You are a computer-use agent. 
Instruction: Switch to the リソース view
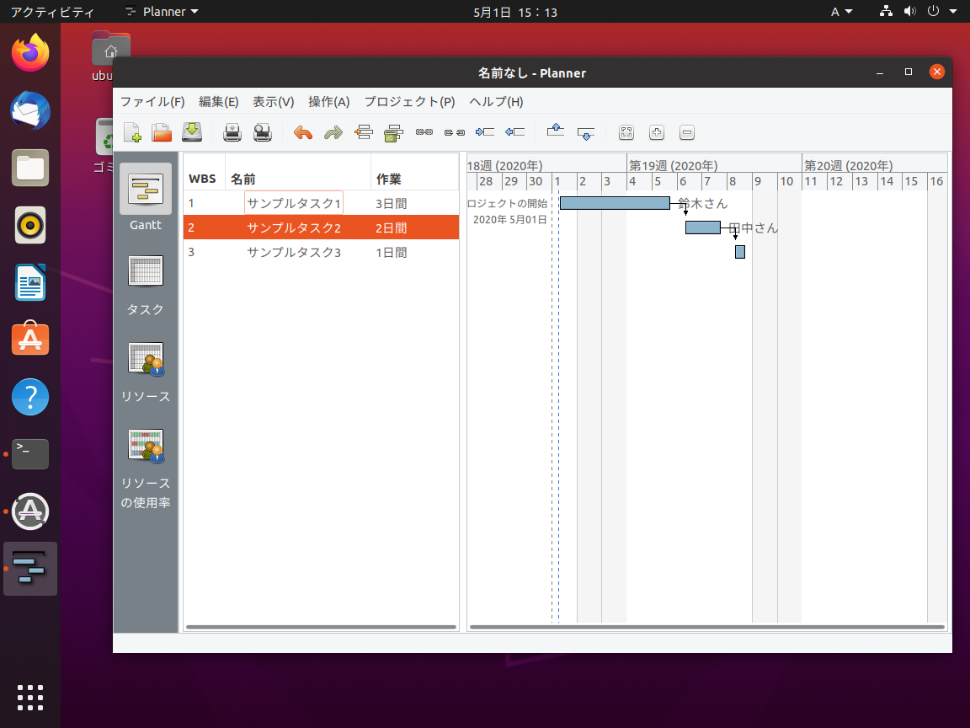(x=145, y=371)
